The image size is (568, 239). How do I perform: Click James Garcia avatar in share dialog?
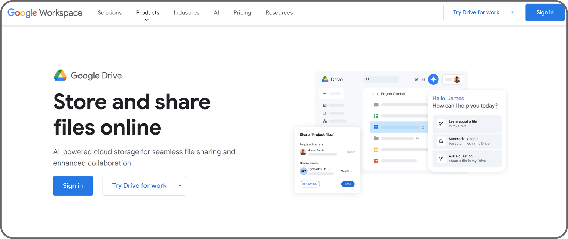tap(303, 152)
